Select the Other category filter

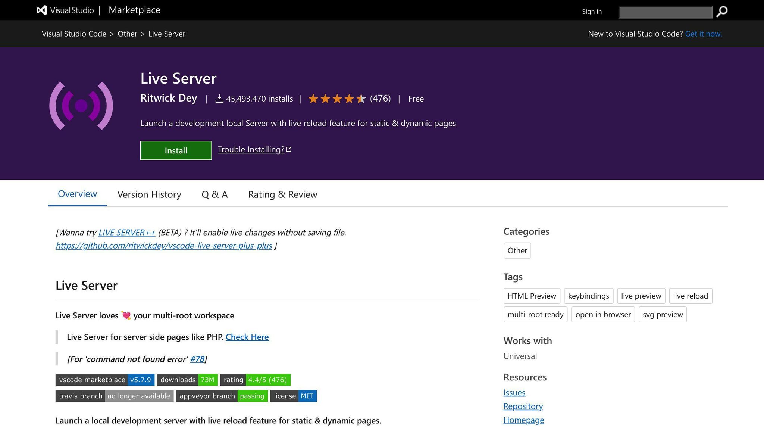tap(517, 250)
